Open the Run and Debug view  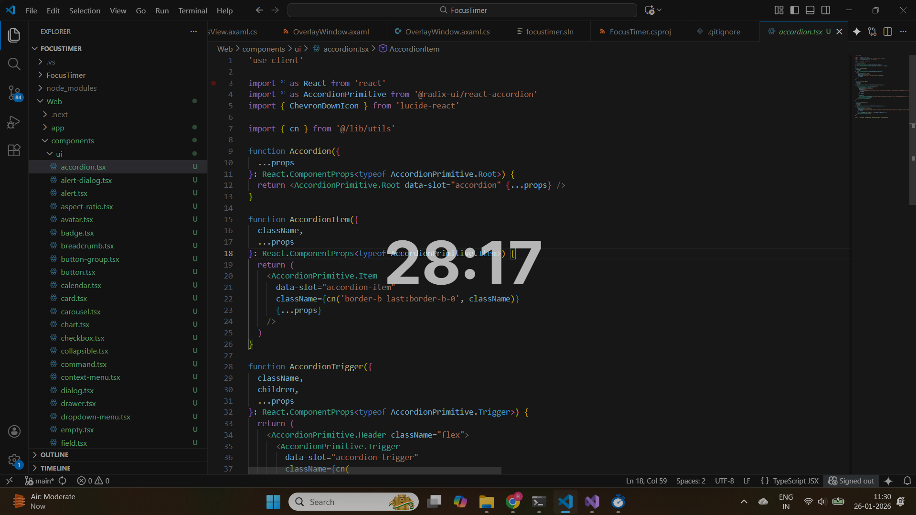point(14,122)
